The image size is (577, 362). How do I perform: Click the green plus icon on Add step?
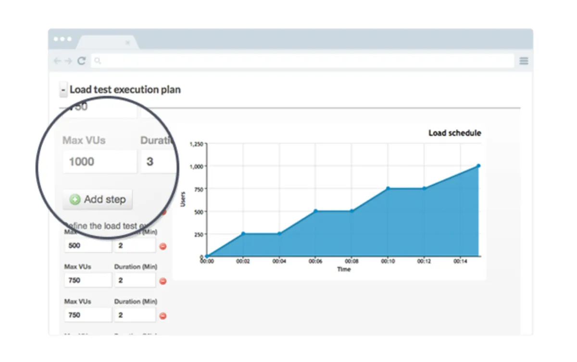75,200
